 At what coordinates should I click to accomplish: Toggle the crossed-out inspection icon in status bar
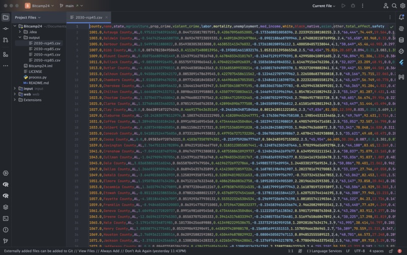[x=300, y=251]
